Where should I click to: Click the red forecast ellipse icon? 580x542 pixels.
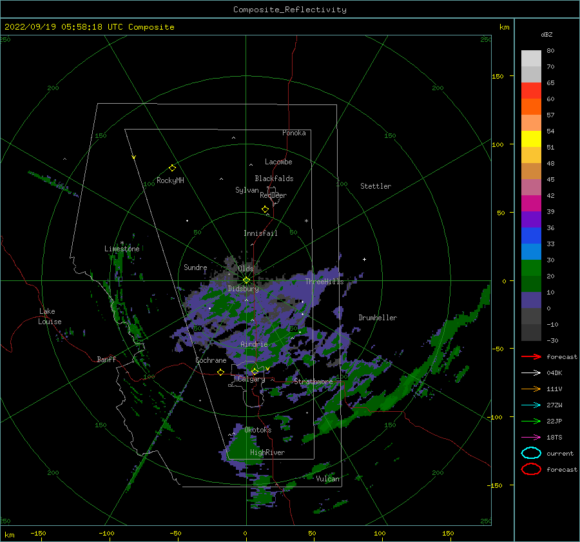pyautogui.click(x=531, y=469)
